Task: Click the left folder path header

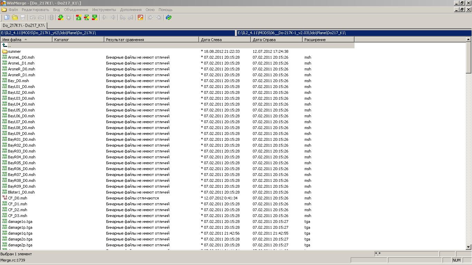Action: click(x=118, y=33)
